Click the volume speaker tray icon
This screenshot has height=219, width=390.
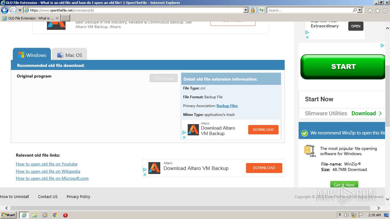[x=346, y=215]
